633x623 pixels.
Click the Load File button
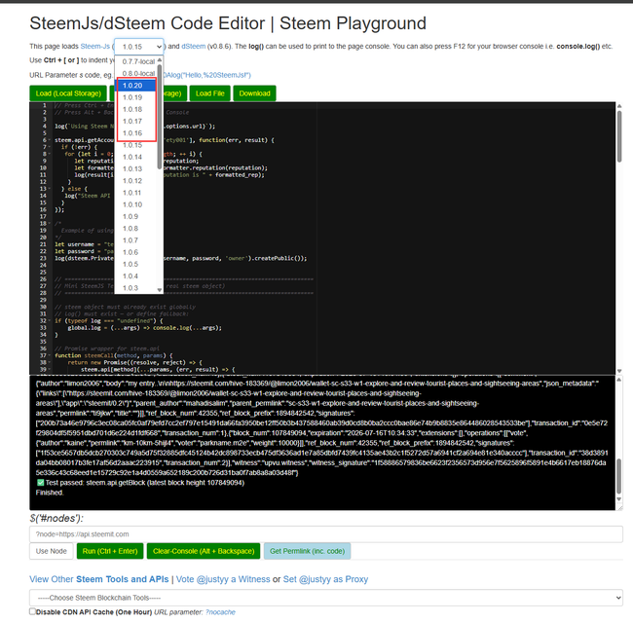point(210,93)
